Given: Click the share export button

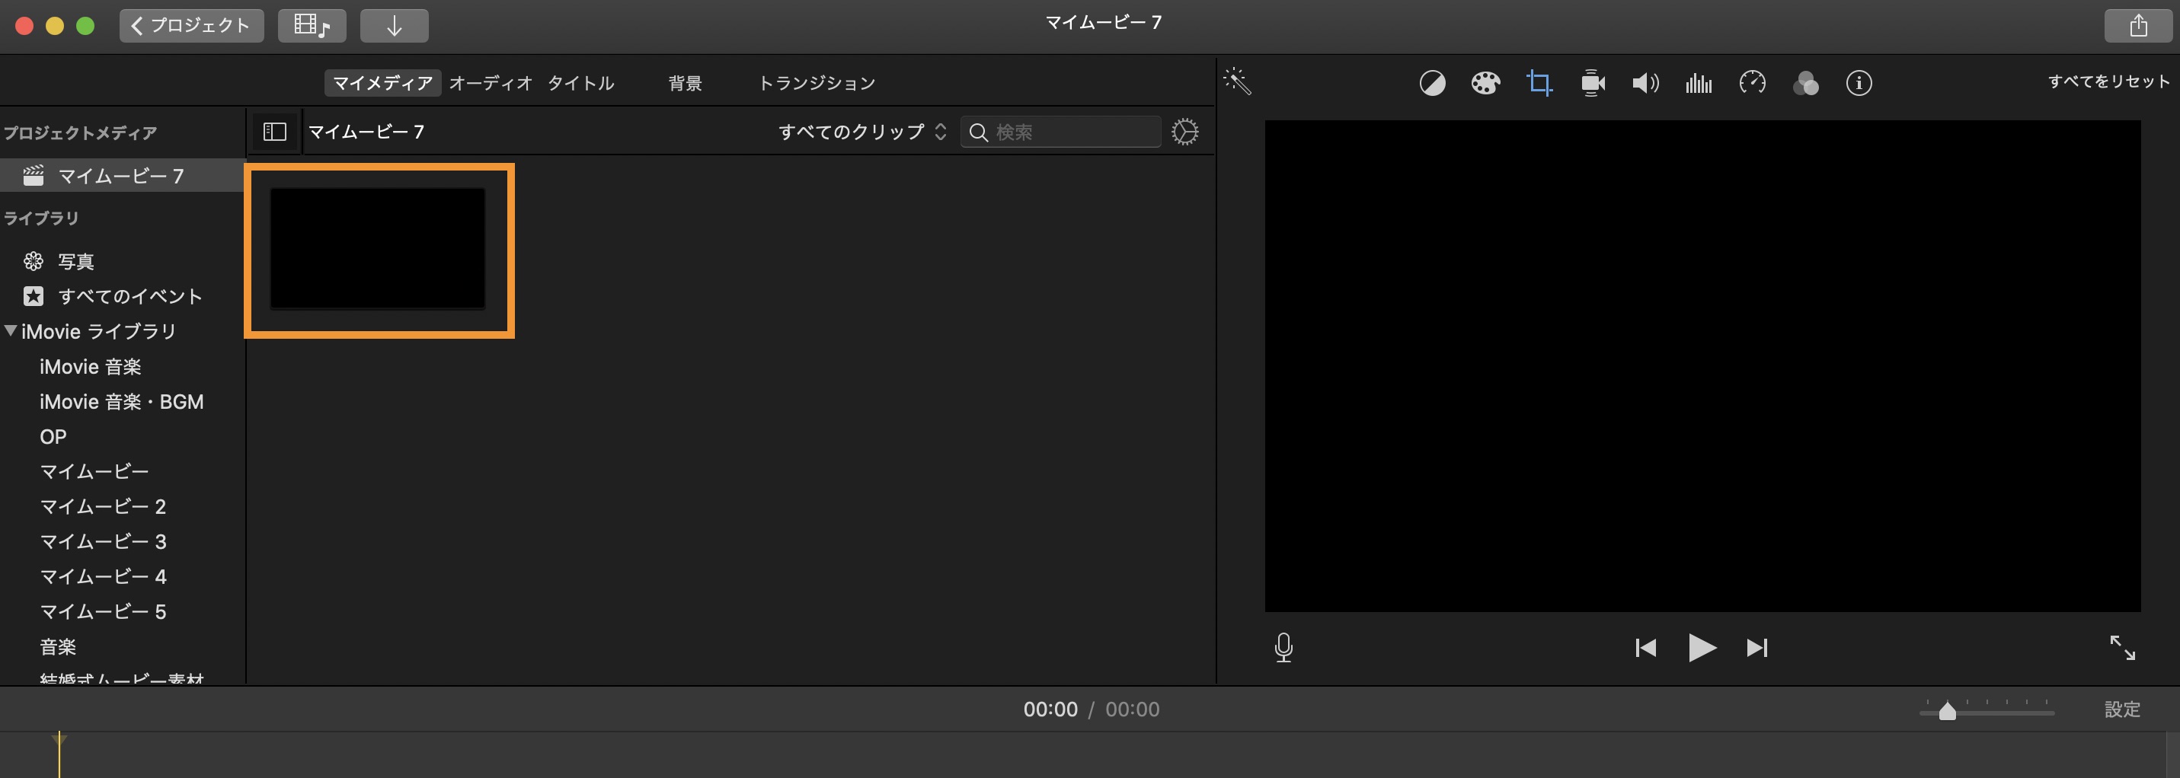Looking at the screenshot, I should [x=2137, y=25].
